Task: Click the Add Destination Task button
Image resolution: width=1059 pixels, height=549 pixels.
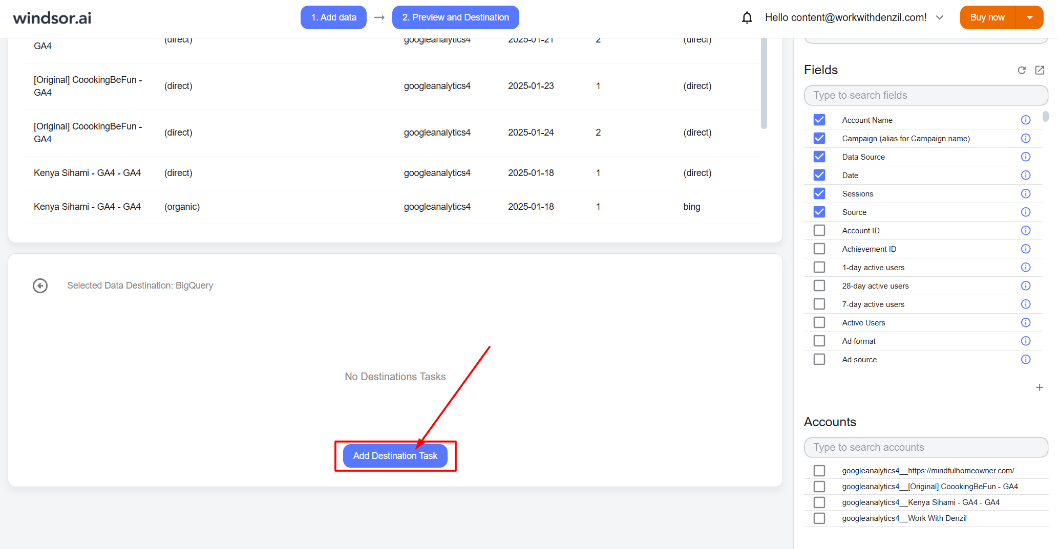Action: [395, 455]
